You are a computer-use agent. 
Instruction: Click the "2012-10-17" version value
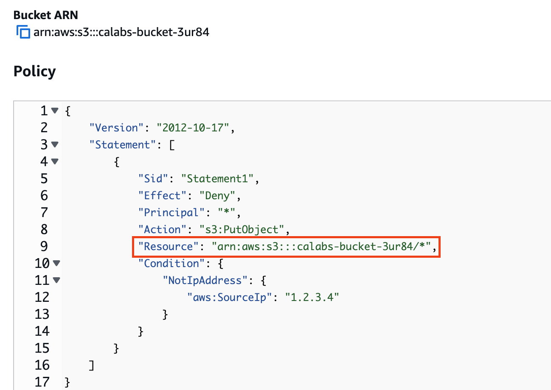tap(193, 128)
